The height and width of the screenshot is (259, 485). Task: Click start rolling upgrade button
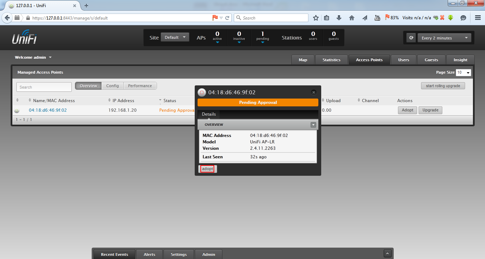click(x=443, y=86)
